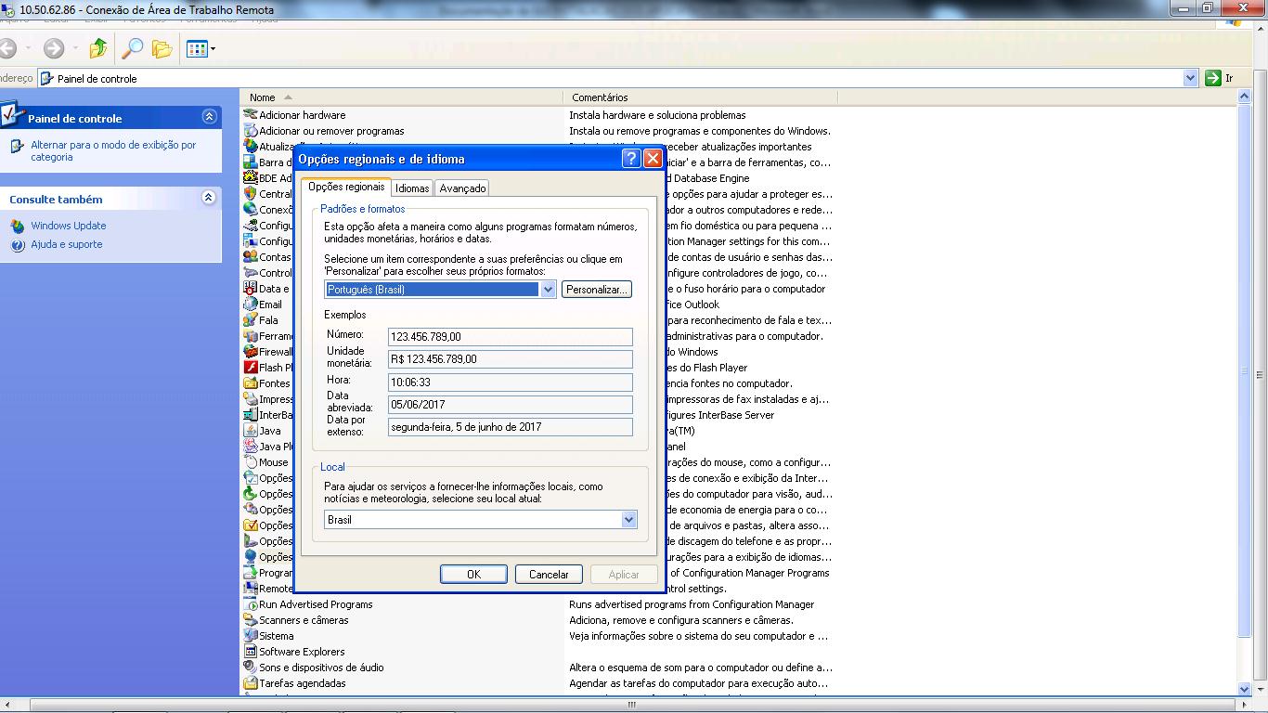Select the Scanners e câmeras icon
The height and width of the screenshot is (713, 1268).
click(250, 620)
